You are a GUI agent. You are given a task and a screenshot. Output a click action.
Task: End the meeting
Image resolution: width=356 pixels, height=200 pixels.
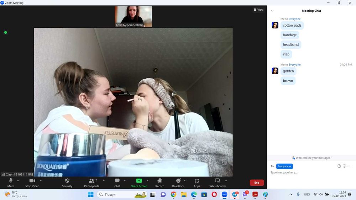(257, 183)
